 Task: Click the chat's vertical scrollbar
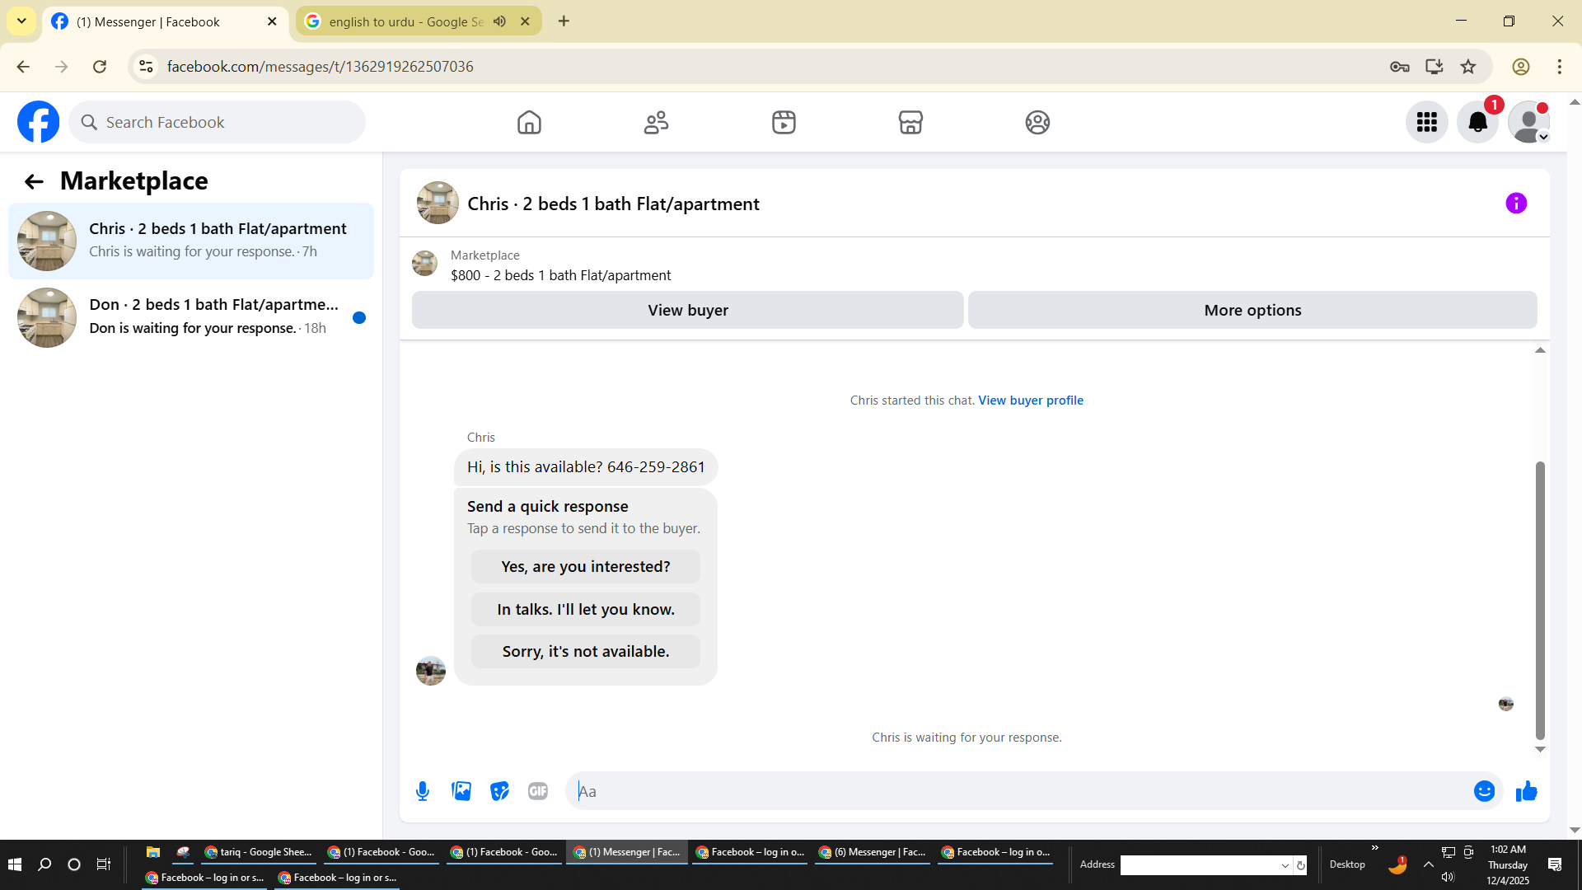click(x=1539, y=599)
